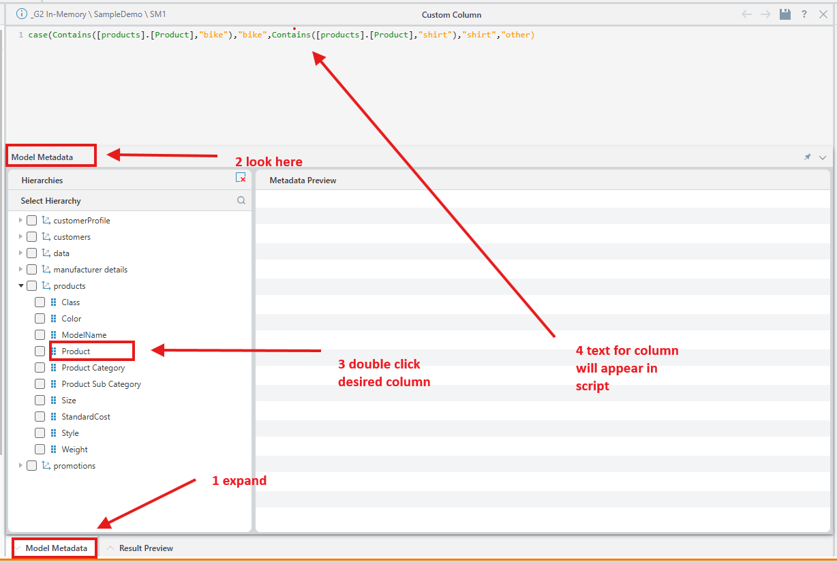Expand the customerProfile tree node

tap(20, 221)
